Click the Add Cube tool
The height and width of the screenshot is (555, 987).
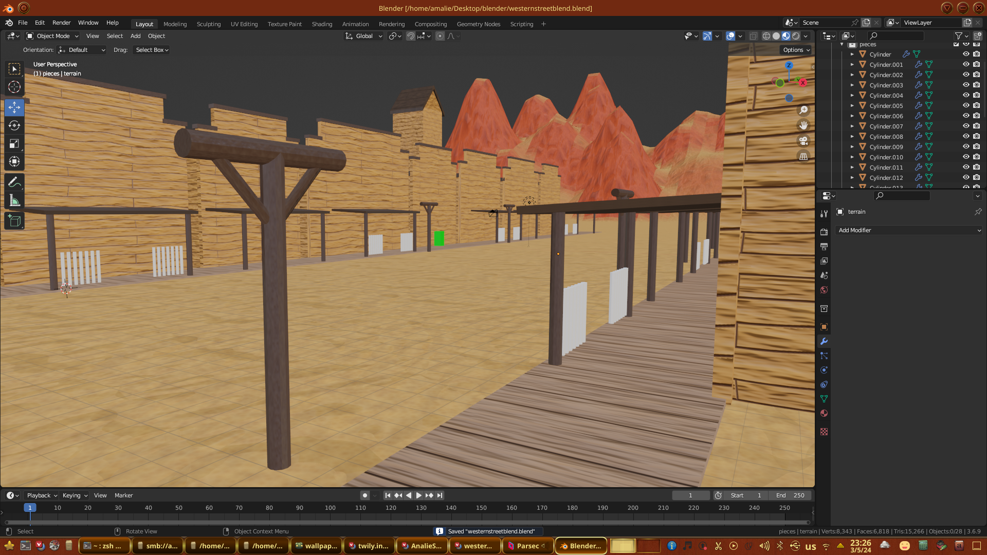14,221
